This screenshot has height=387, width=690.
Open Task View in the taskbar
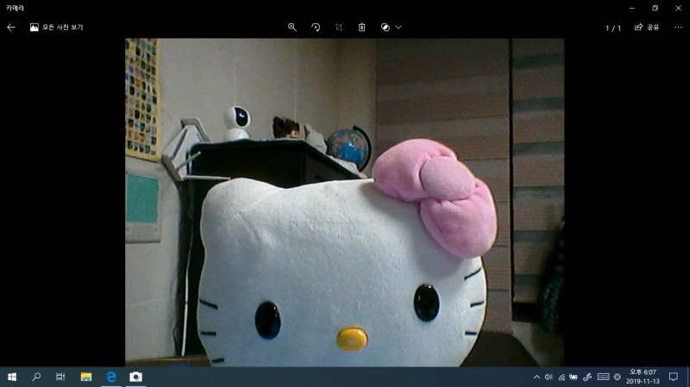(x=60, y=377)
